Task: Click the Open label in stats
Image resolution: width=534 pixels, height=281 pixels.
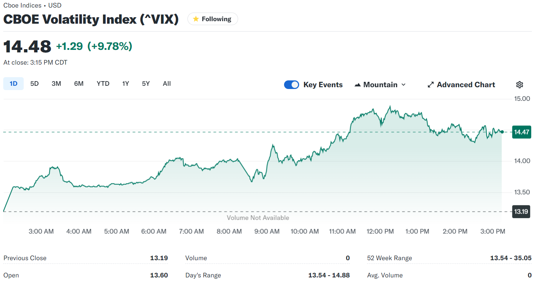Action: [11, 275]
